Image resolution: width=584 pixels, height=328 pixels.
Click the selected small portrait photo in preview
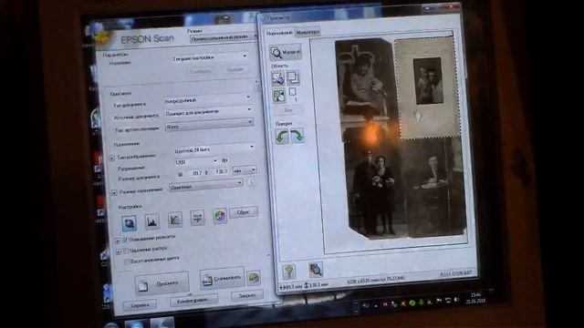click(427, 87)
